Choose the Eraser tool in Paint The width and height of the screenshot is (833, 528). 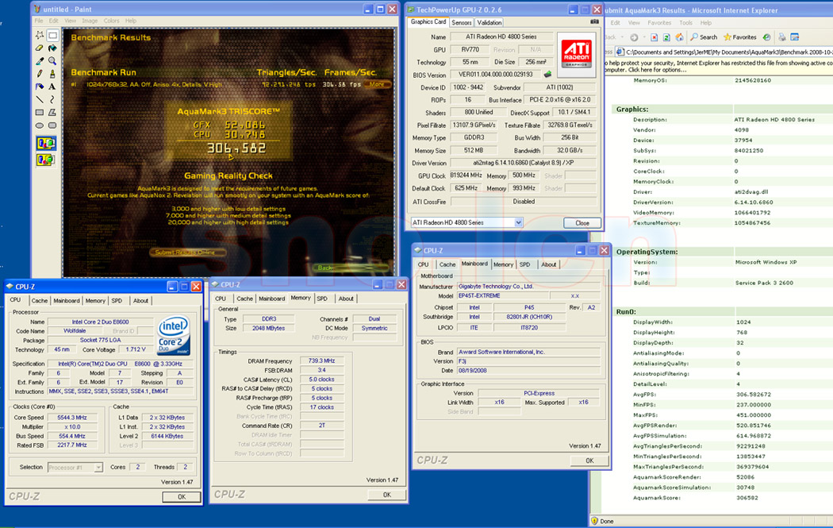40,48
